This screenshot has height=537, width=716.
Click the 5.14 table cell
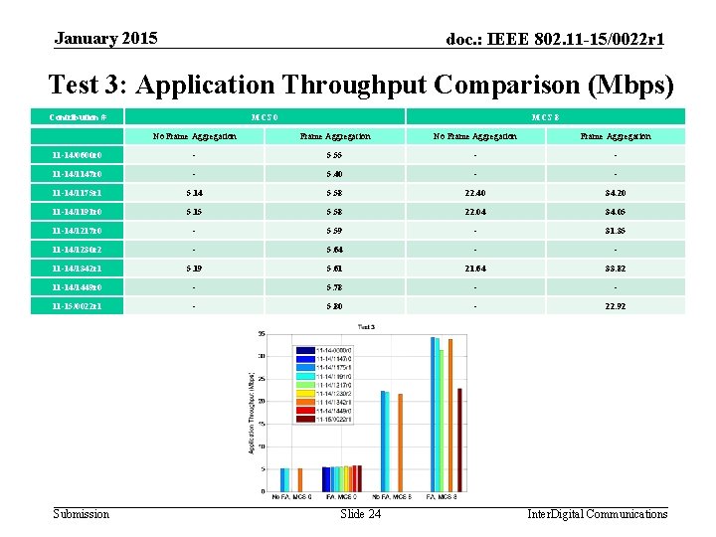195,193
